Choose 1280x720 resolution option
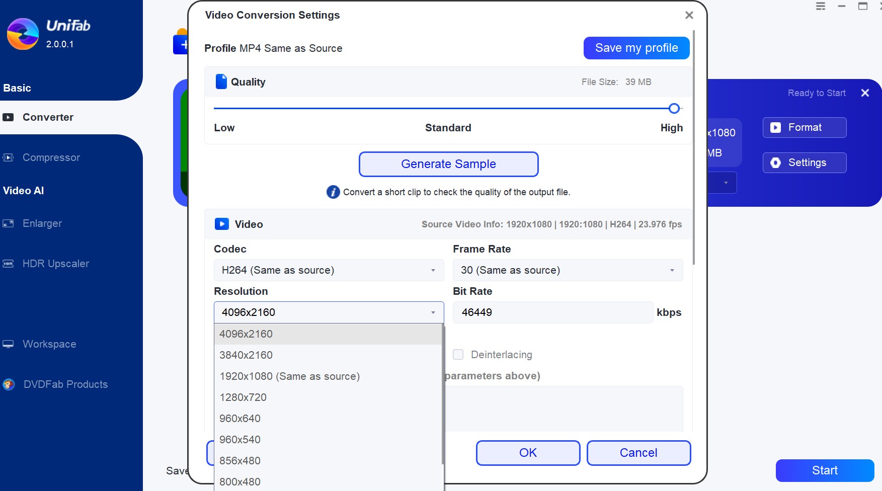This screenshot has width=882, height=491. click(x=328, y=397)
